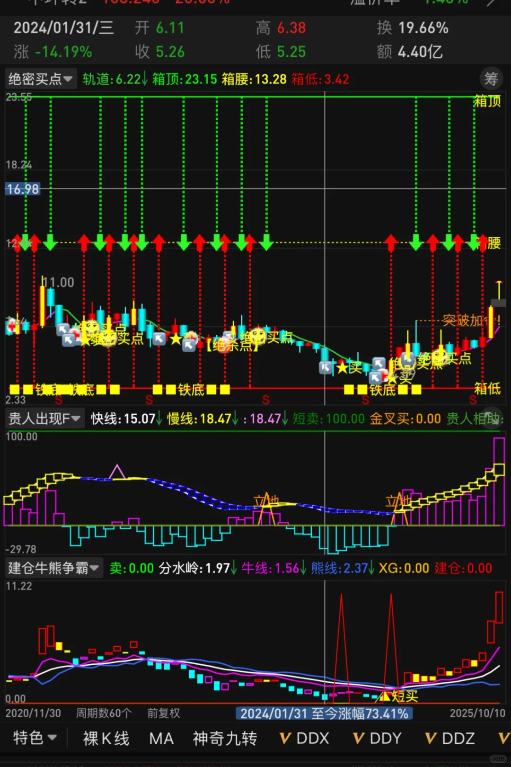Tap the 建仓:0.00 value
511x767 pixels.
463,568
